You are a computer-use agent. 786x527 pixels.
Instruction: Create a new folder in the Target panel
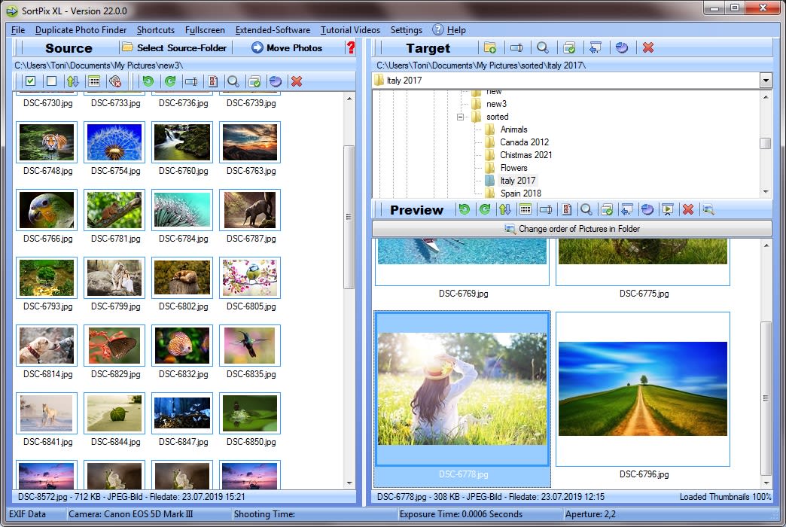(491, 47)
